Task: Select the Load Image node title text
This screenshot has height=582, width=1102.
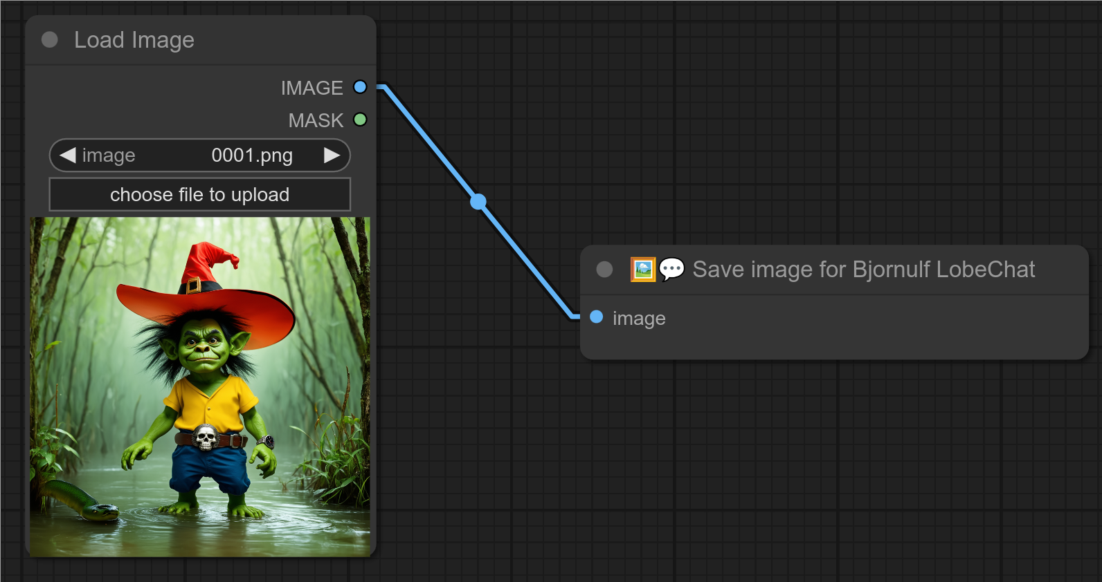Action: [x=134, y=40]
